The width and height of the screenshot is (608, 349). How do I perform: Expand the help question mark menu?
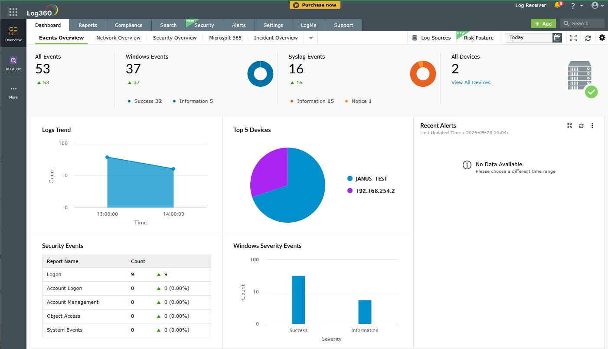click(x=576, y=6)
